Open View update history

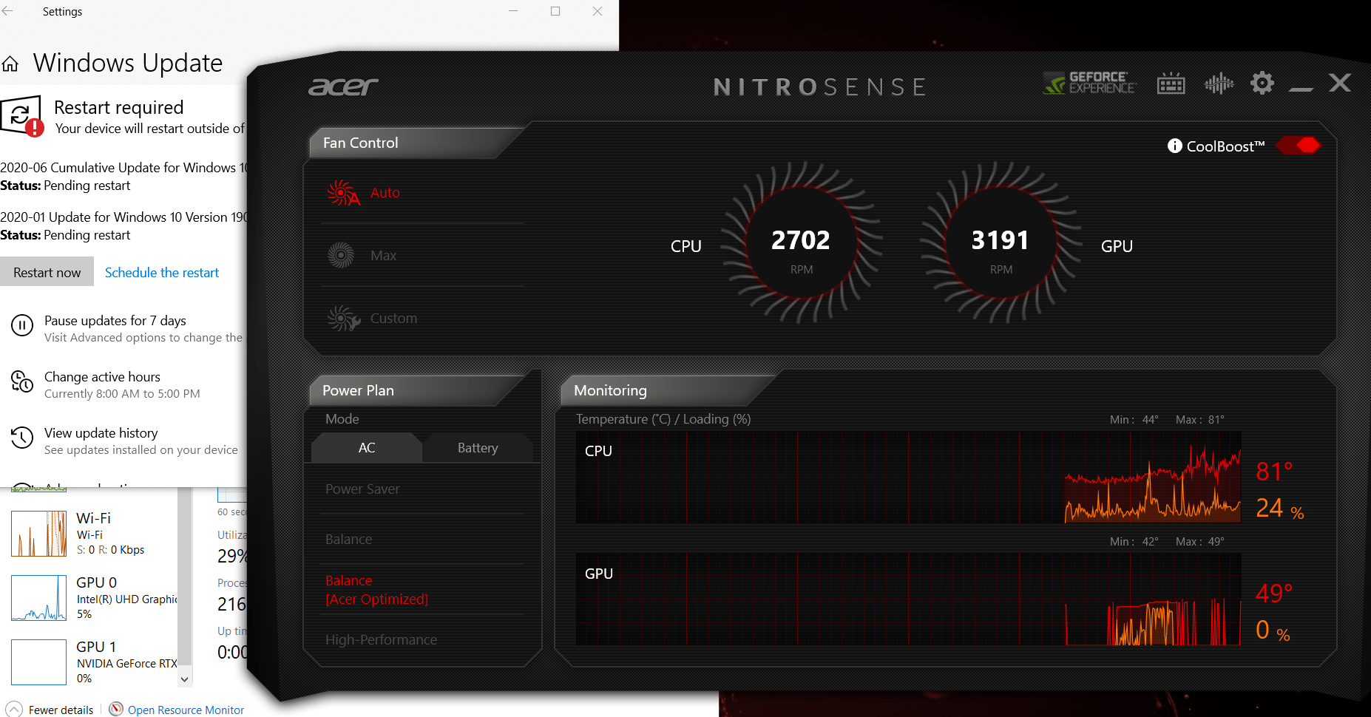pos(101,433)
